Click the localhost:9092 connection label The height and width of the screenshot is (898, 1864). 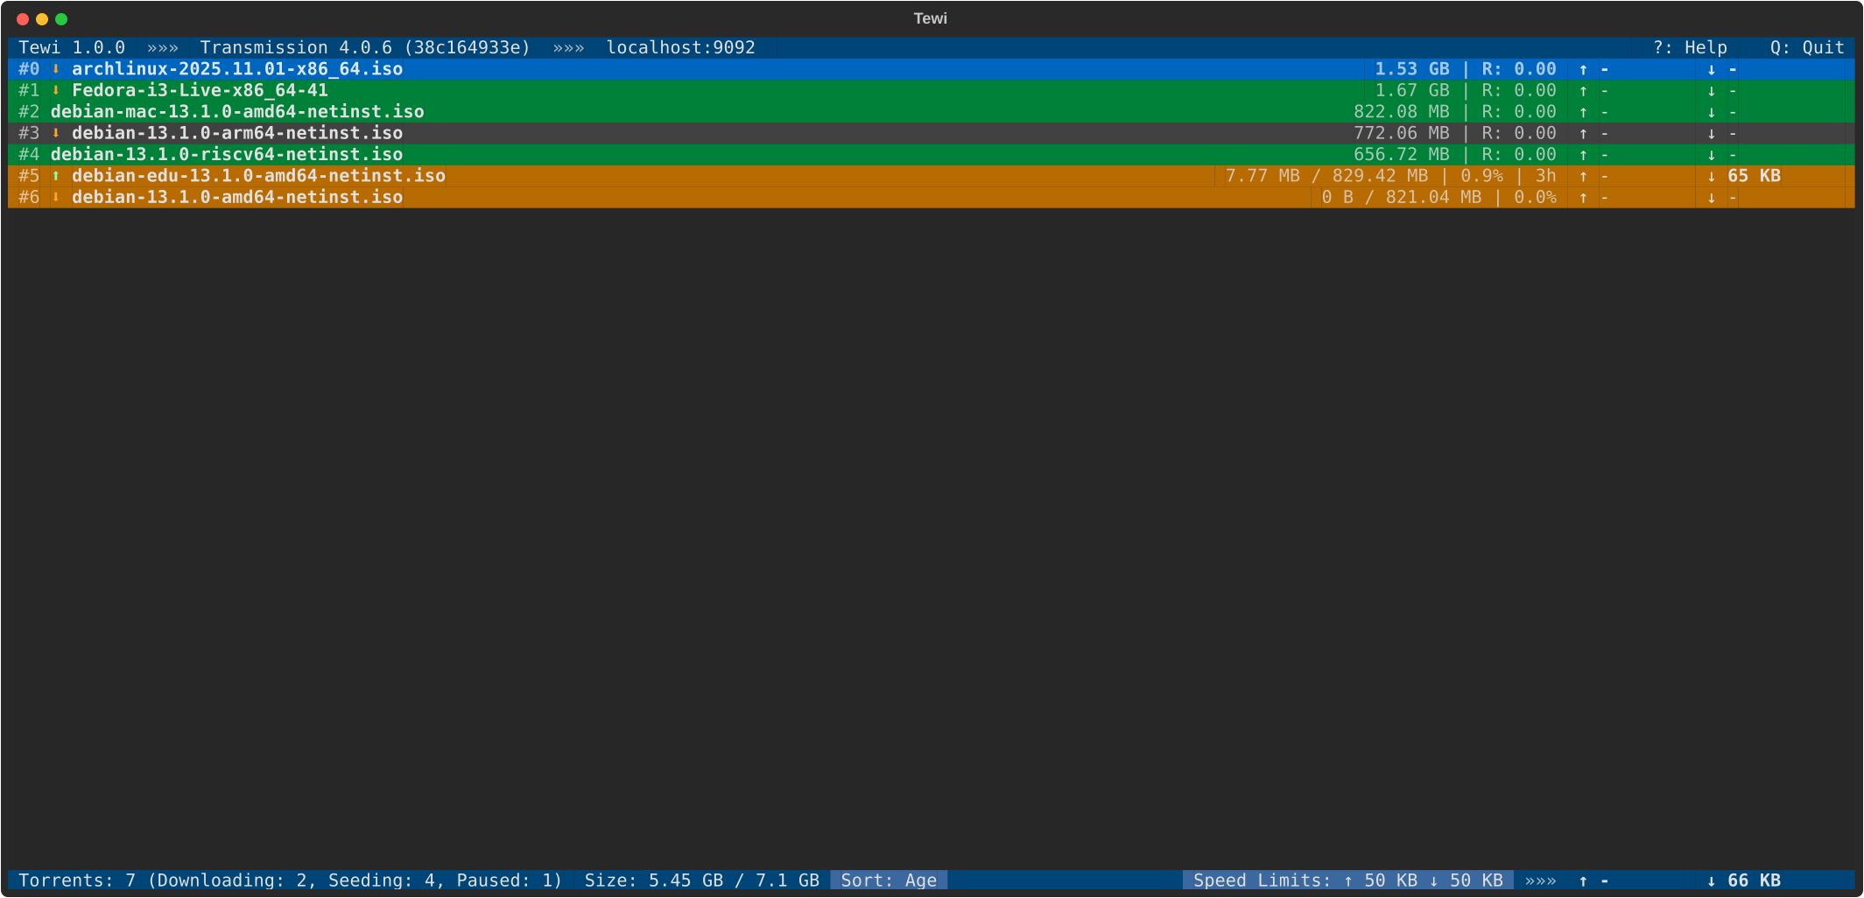tap(681, 48)
